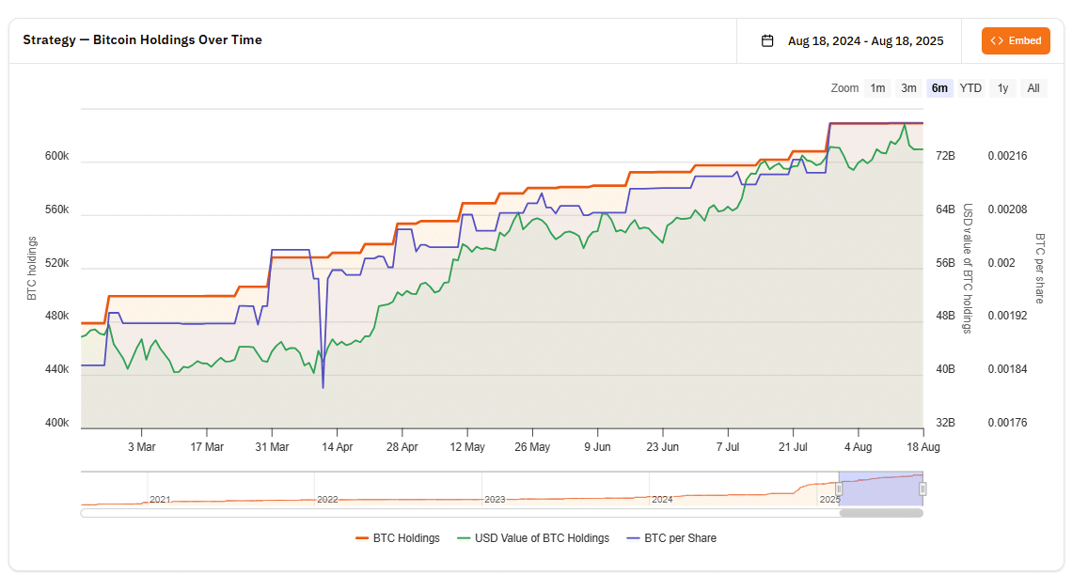The height and width of the screenshot is (574, 1072).
Task: Select the All zoom option
Action: (x=1033, y=88)
